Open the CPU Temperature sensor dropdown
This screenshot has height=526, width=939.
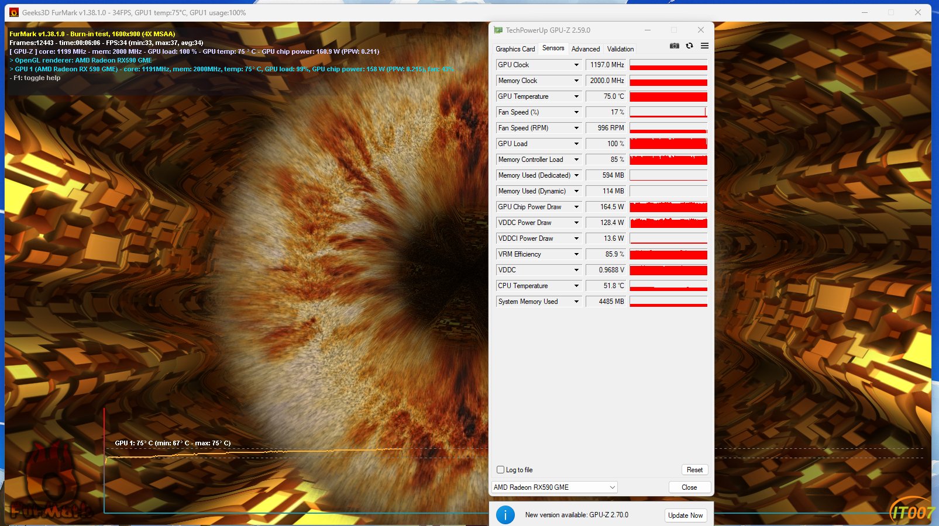576,286
